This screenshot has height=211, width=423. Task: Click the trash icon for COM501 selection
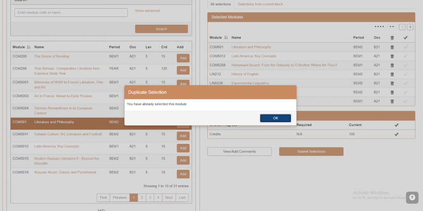coord(392,47)
